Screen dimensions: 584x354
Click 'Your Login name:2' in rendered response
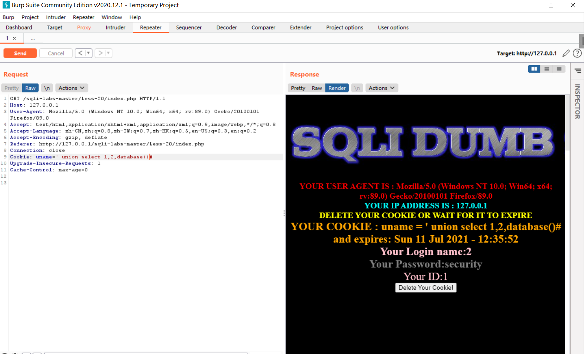(426, 252)
